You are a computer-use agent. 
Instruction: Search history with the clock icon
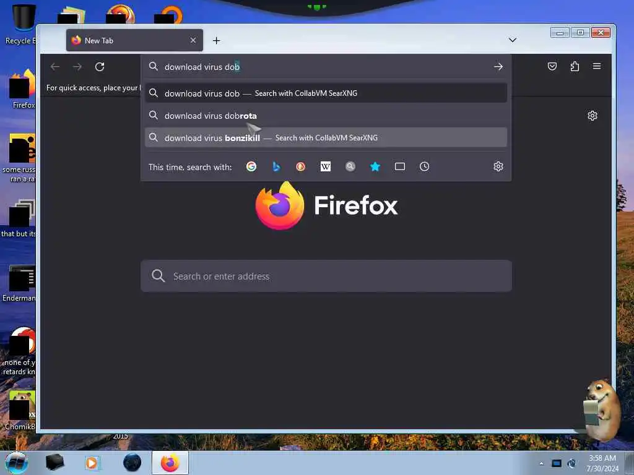coord(424,166)
